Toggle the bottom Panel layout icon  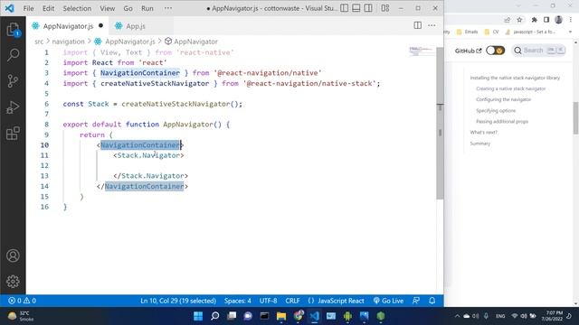[x=356, y=8]
